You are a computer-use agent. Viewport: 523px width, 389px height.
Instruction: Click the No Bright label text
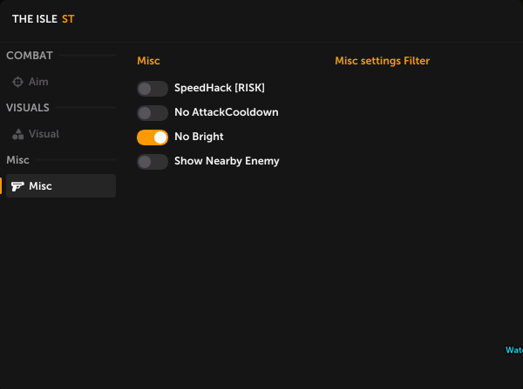[199, 137]
